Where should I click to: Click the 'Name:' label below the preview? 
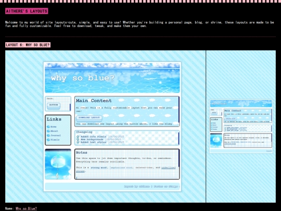coord(10,208)
